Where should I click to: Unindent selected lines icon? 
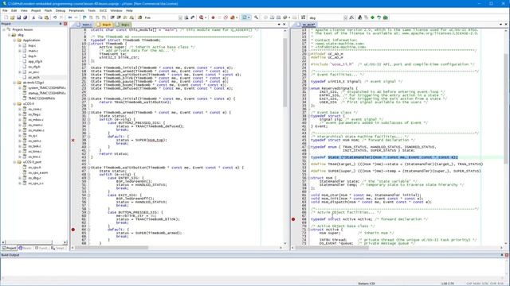click(x=119, y=17)
